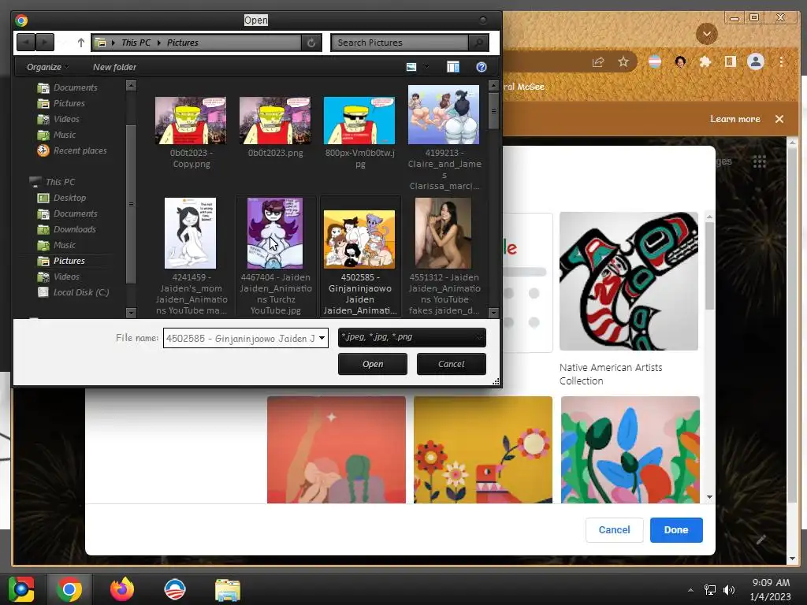Screen dimensions: 807x605
Task: Open the volume control in tray
Action: point(729,590)
